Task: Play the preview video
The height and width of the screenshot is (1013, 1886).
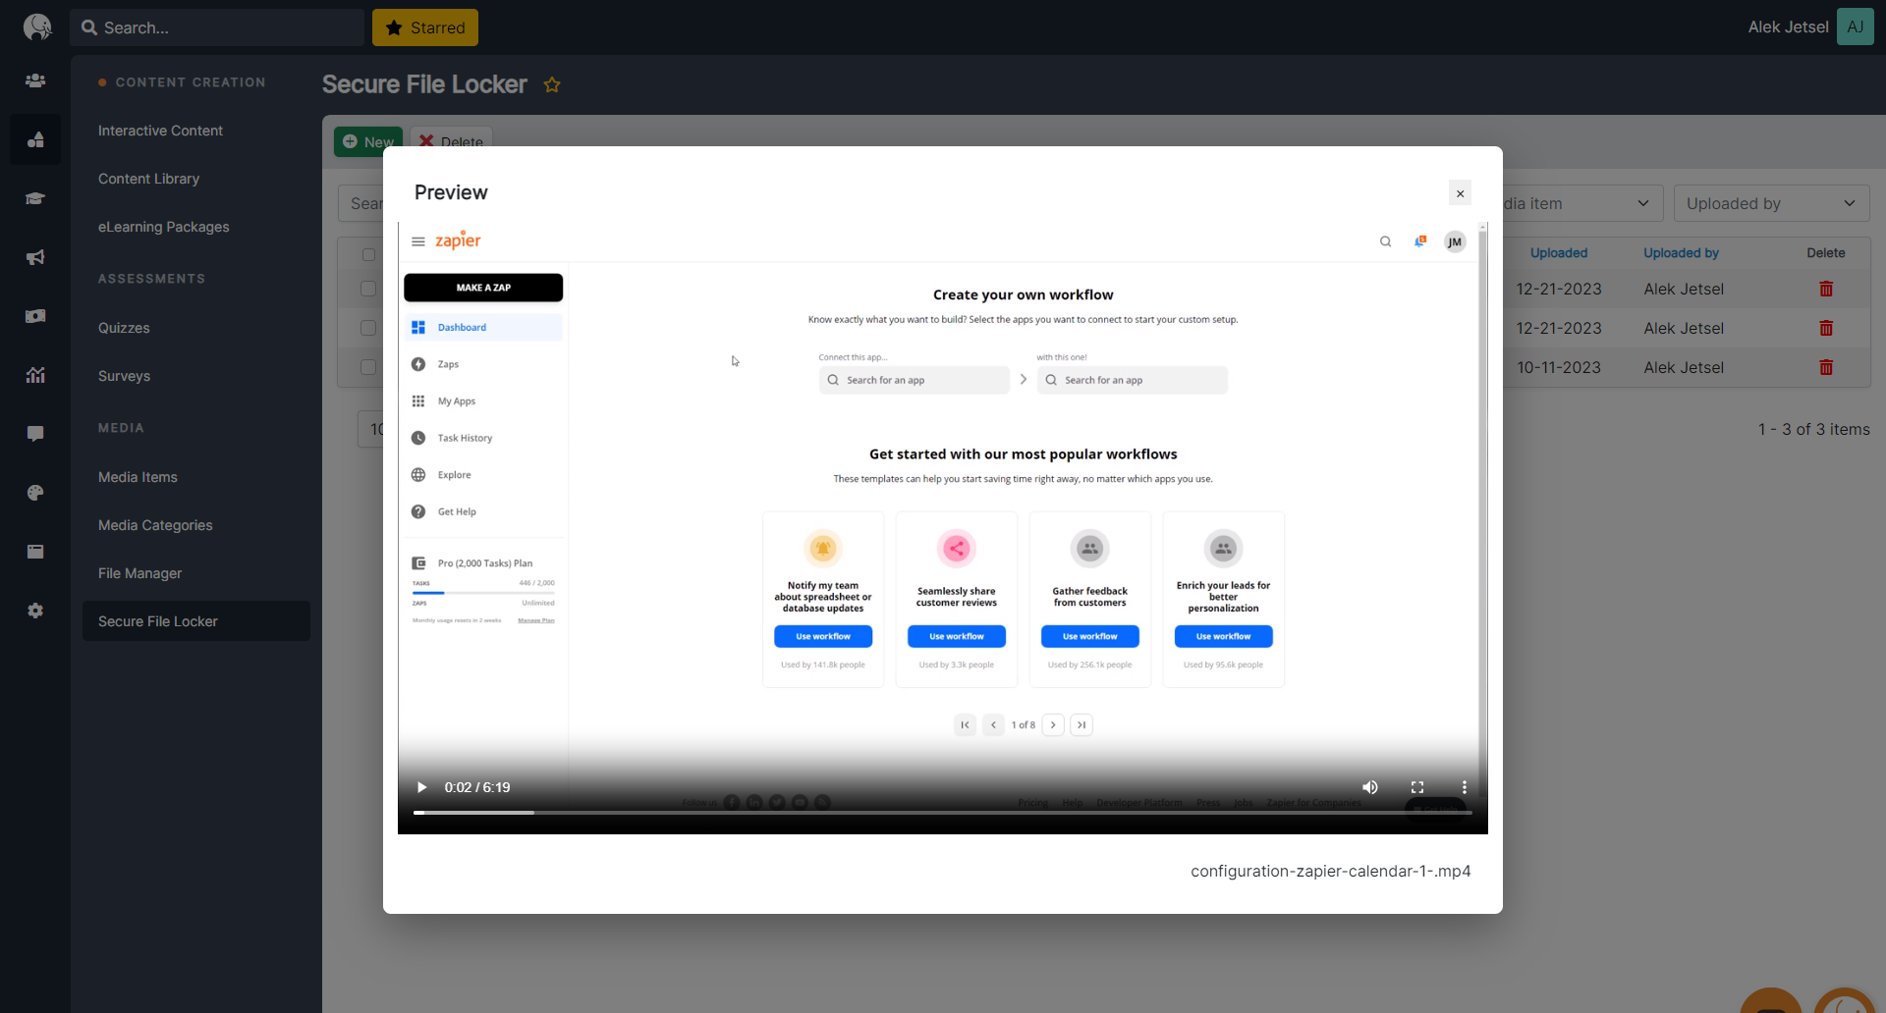Action: click(421, 787)
